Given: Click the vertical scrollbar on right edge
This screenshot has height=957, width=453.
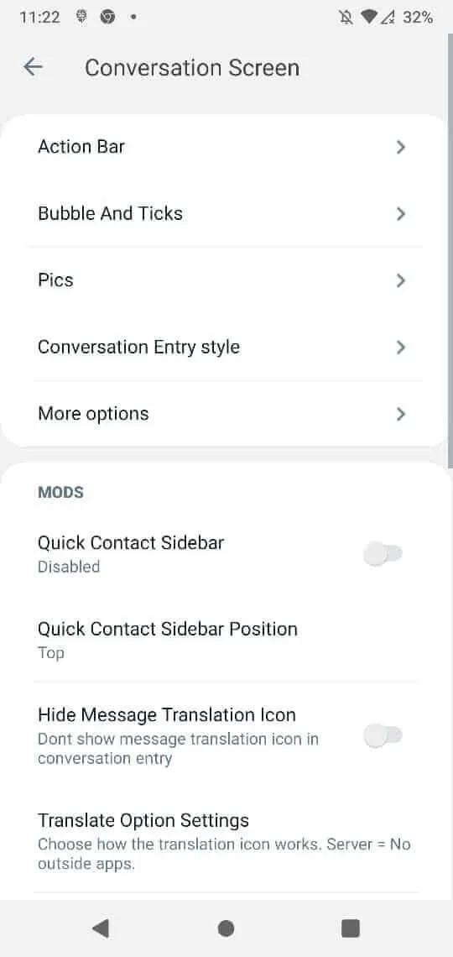Looking at the screenshot, I should [450, 252].
